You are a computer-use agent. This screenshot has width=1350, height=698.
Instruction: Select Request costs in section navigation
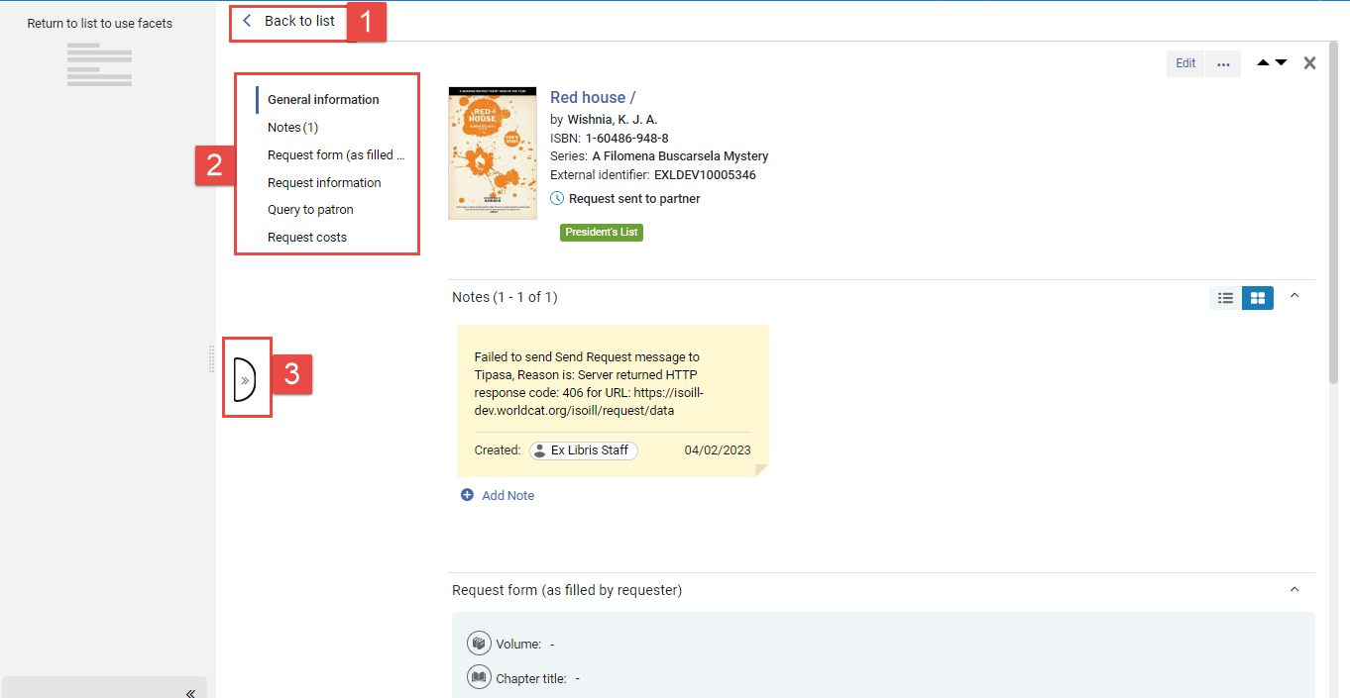307,238
